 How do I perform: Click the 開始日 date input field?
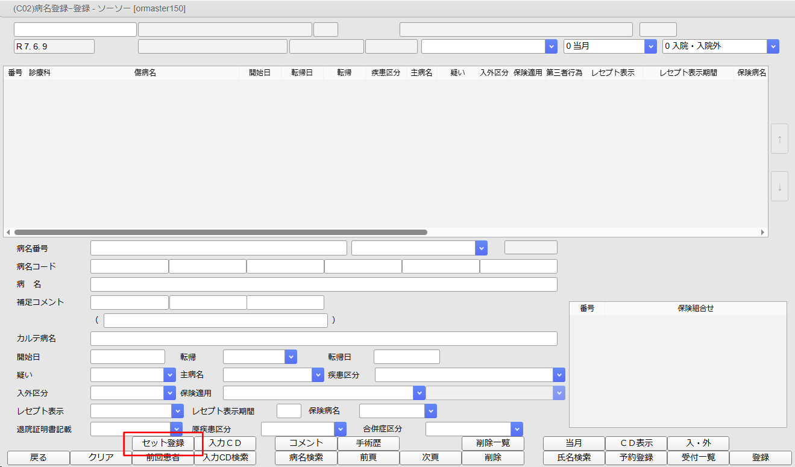[x=127, y=357]
